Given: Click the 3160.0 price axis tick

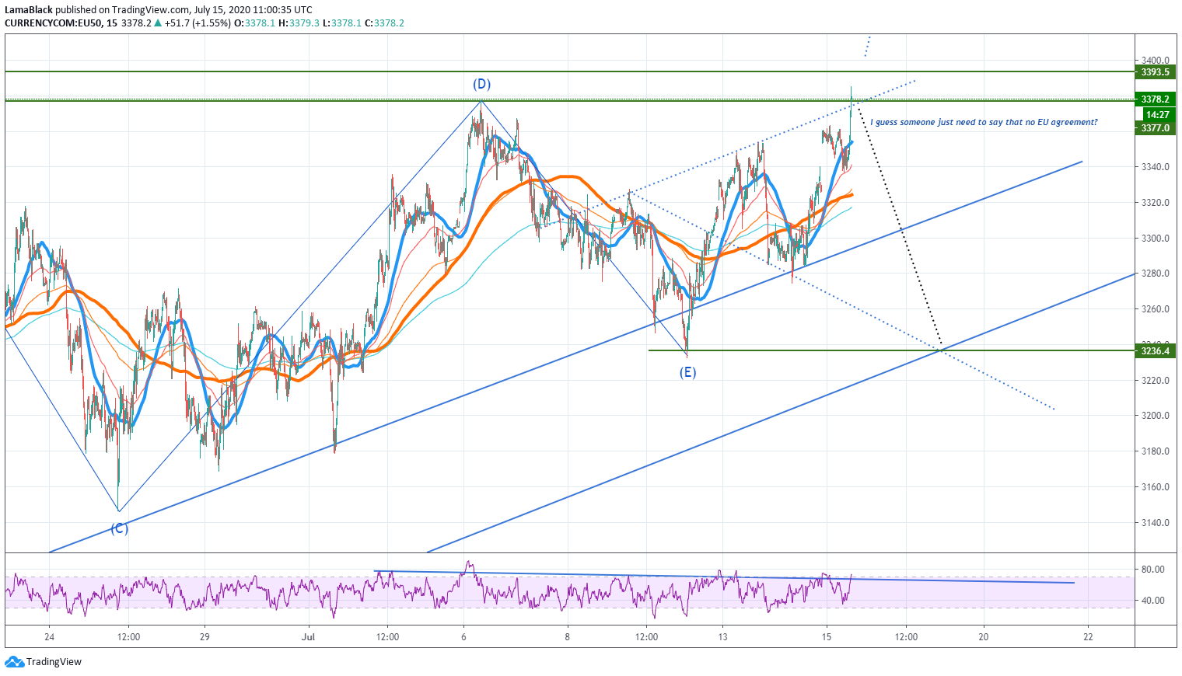Looking at the screenshot, I should (1156, 487).
